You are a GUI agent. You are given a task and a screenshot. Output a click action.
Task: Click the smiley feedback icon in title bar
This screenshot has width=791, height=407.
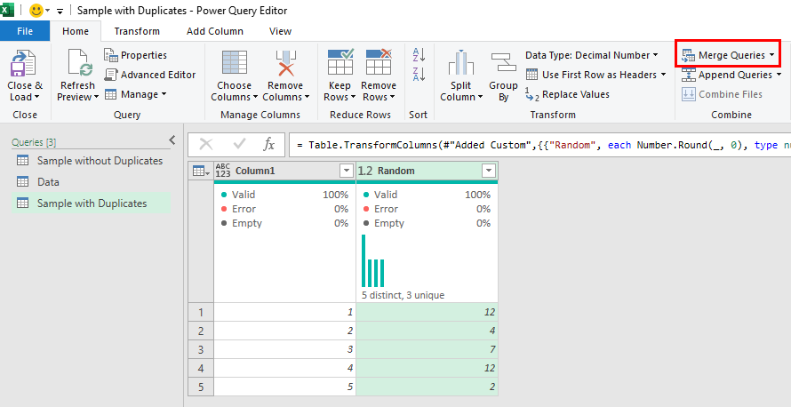coord(36,10)
